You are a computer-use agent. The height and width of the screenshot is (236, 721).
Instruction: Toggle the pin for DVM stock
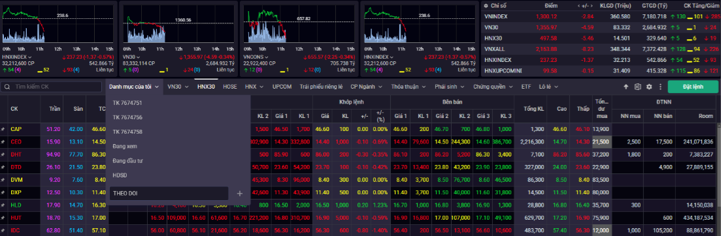click(3, 180)
